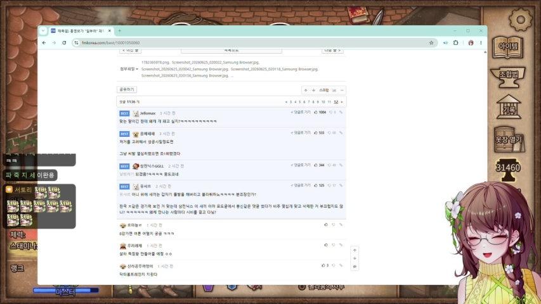Open the 기록 building icon
The image size is (541, 304).
point(509,107)
